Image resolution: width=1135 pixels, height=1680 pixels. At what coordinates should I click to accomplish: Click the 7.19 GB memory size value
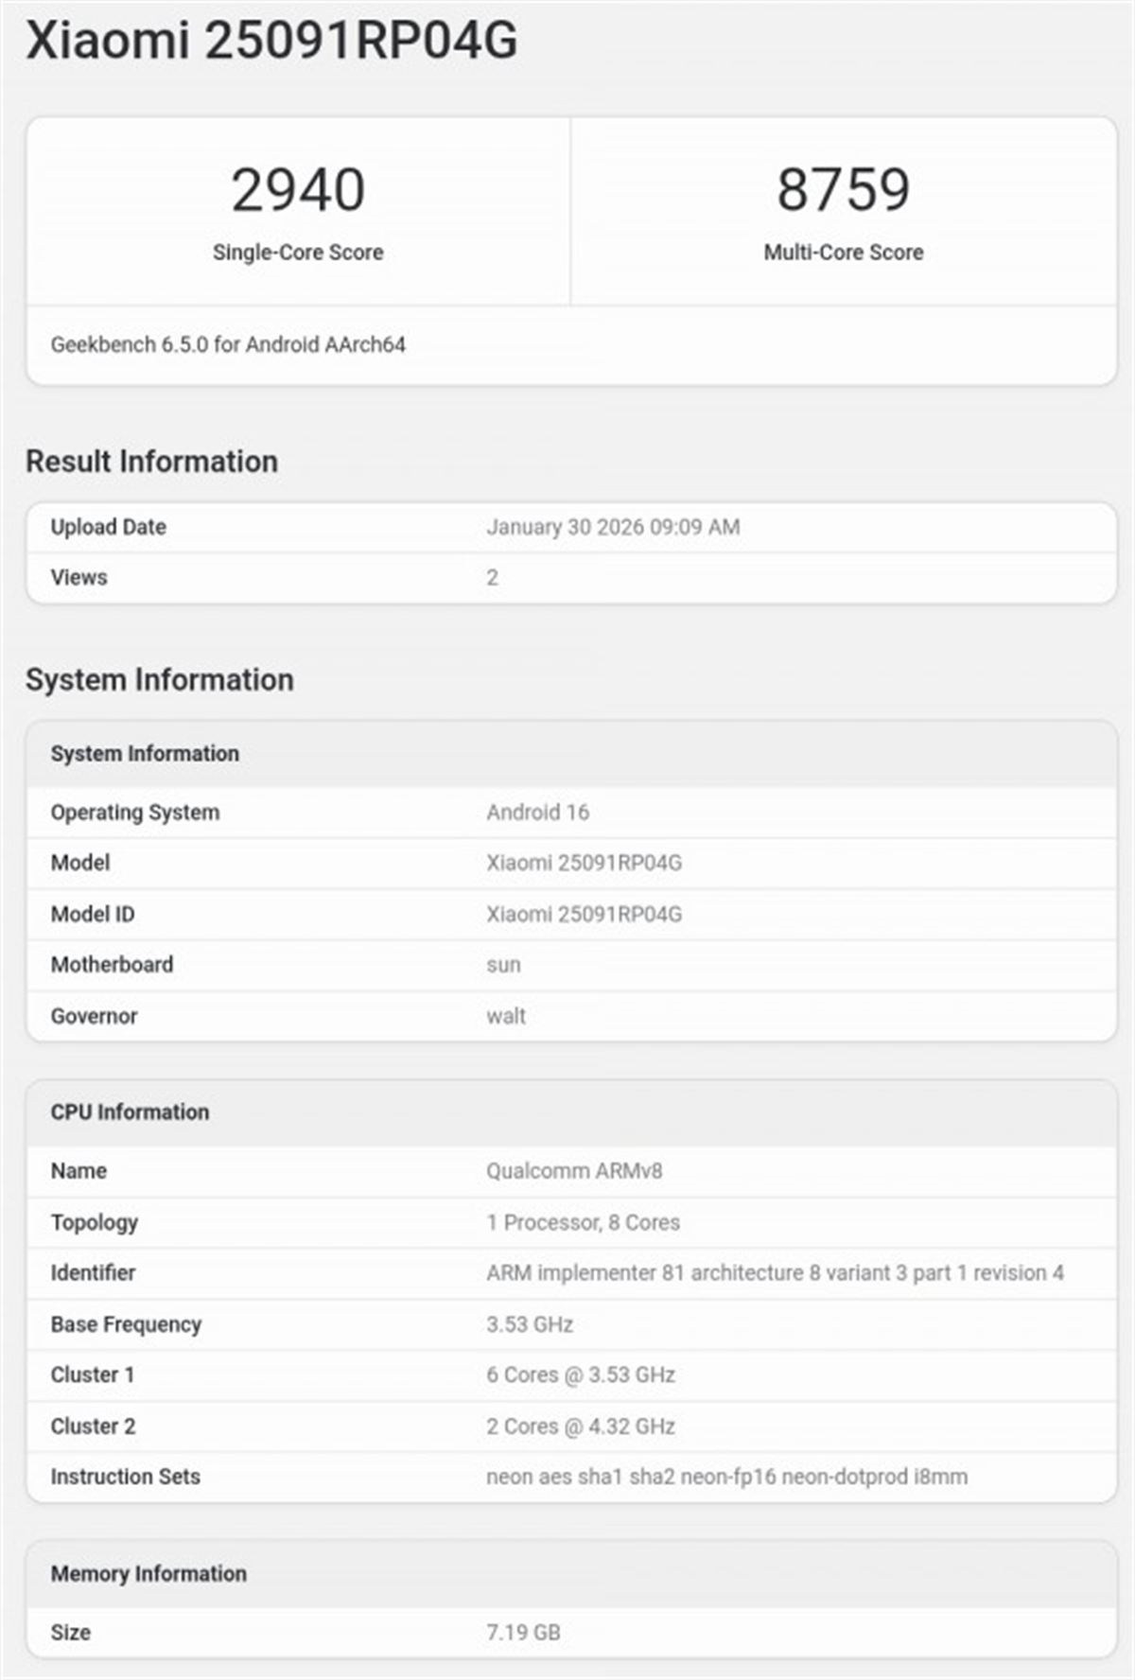523,1633
